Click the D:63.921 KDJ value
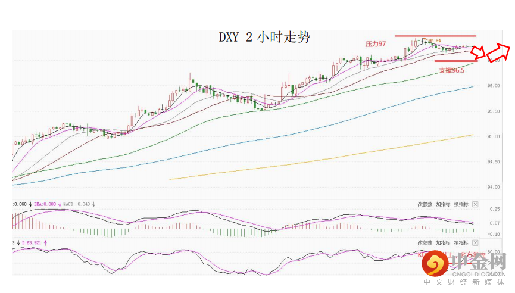515x293 pixels. 32,243
